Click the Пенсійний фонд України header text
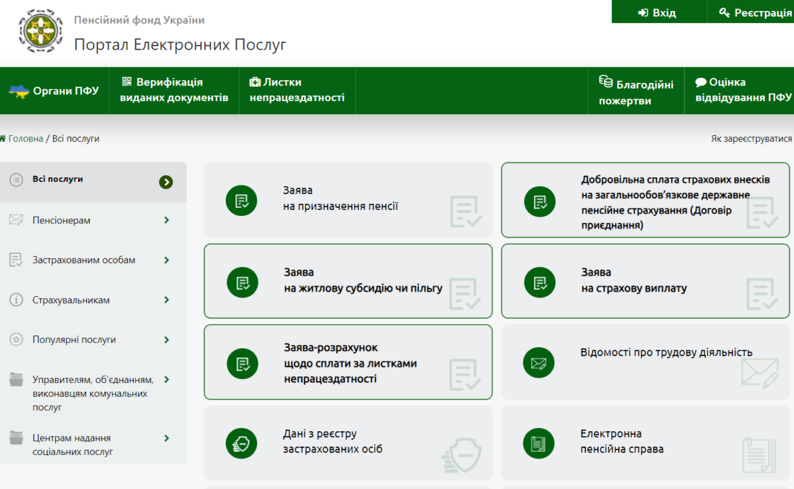Viewport: 794px width, 489px height. coord(139,20)
